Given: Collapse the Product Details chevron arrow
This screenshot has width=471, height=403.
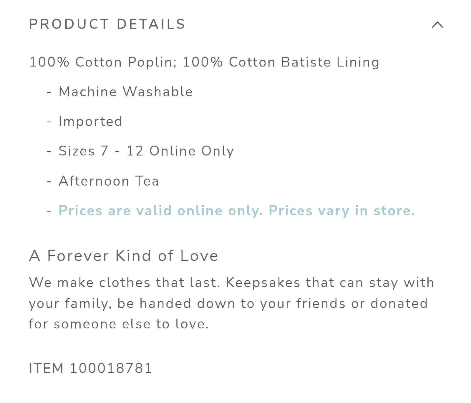Looking at the screenshot, I should tap(437, 25).
